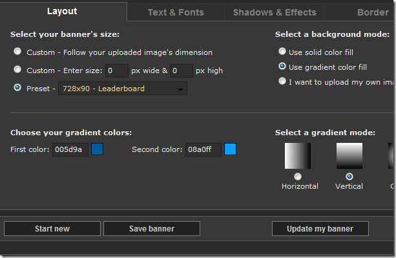Click the px wide input field

point(117,70)
